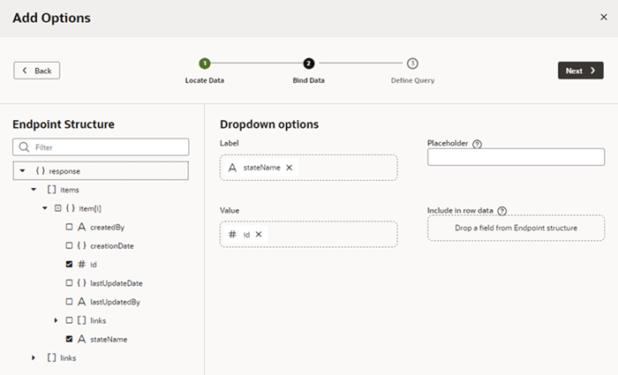Screen dimensions: 618x375
Task: Open the Placeholder help icon
Action: pos(477,144)
